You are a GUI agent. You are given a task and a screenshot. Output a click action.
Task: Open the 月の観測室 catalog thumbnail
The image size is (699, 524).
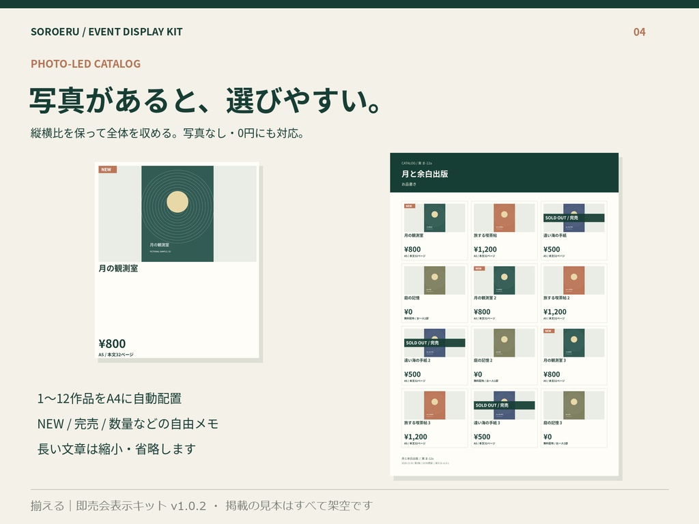[435, 218]
